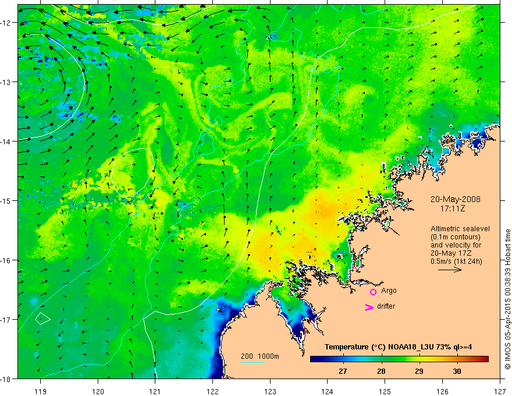
Task: Click the longitude axis label '127'
Action: pos(500,391)
